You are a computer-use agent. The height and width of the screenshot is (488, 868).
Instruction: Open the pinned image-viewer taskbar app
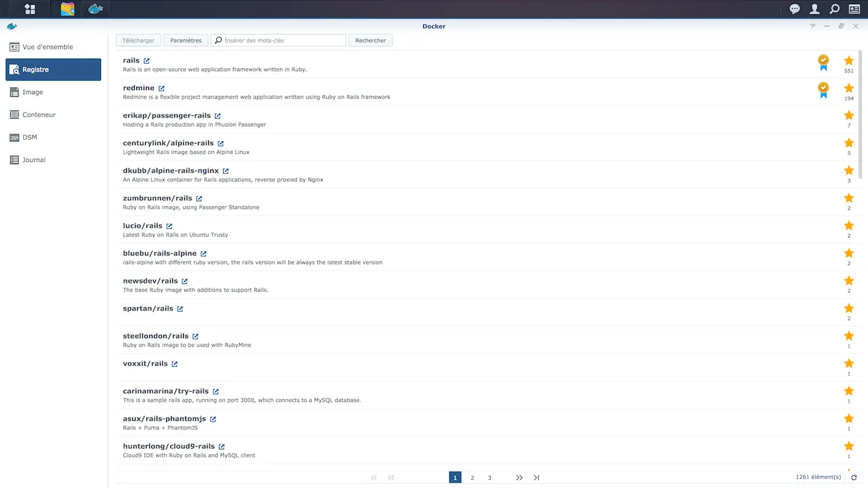(x=67, y=9)
